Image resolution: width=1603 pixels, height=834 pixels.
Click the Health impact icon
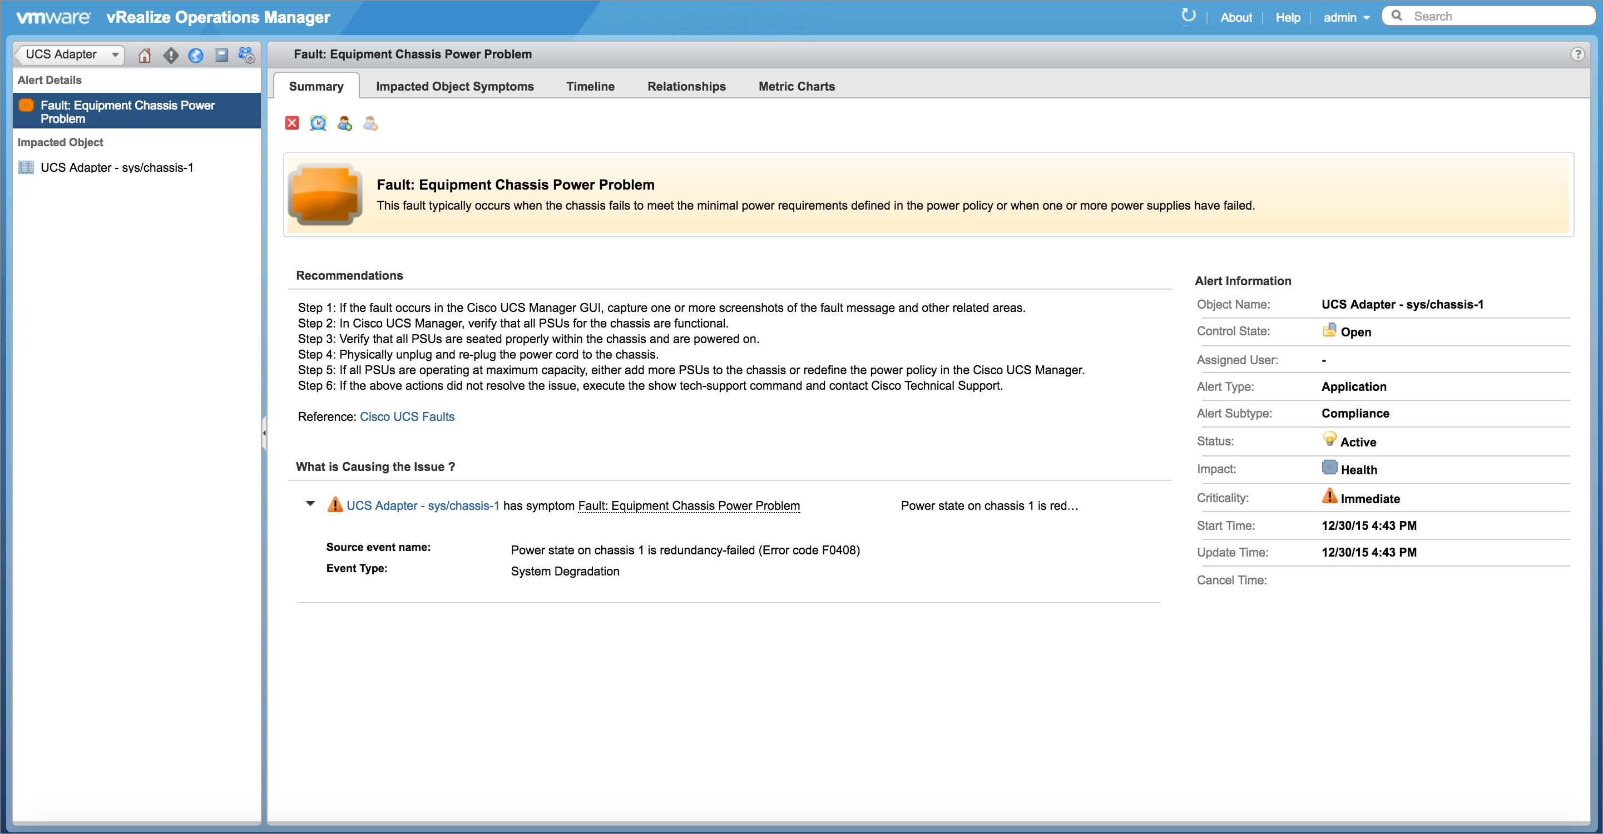tap(1329, 468)
